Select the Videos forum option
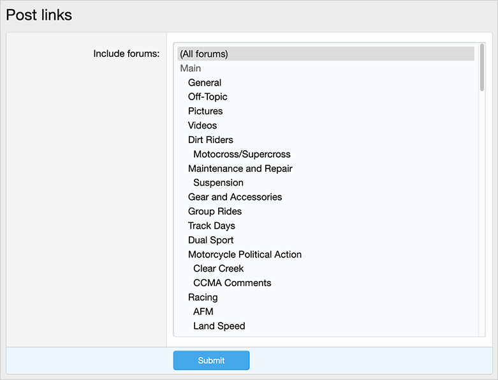 coord(203,125)
